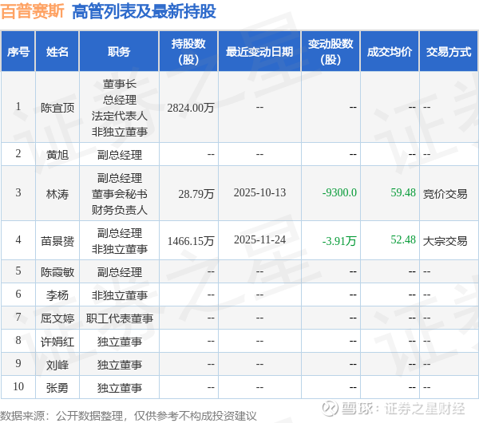
Task: Click 董事长 in 陈宜顶's positions
Action: tap(120, 84)
